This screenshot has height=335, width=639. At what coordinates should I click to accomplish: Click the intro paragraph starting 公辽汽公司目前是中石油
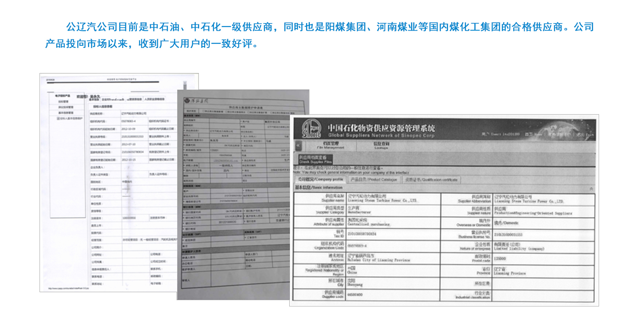click(x=319, y=35)
